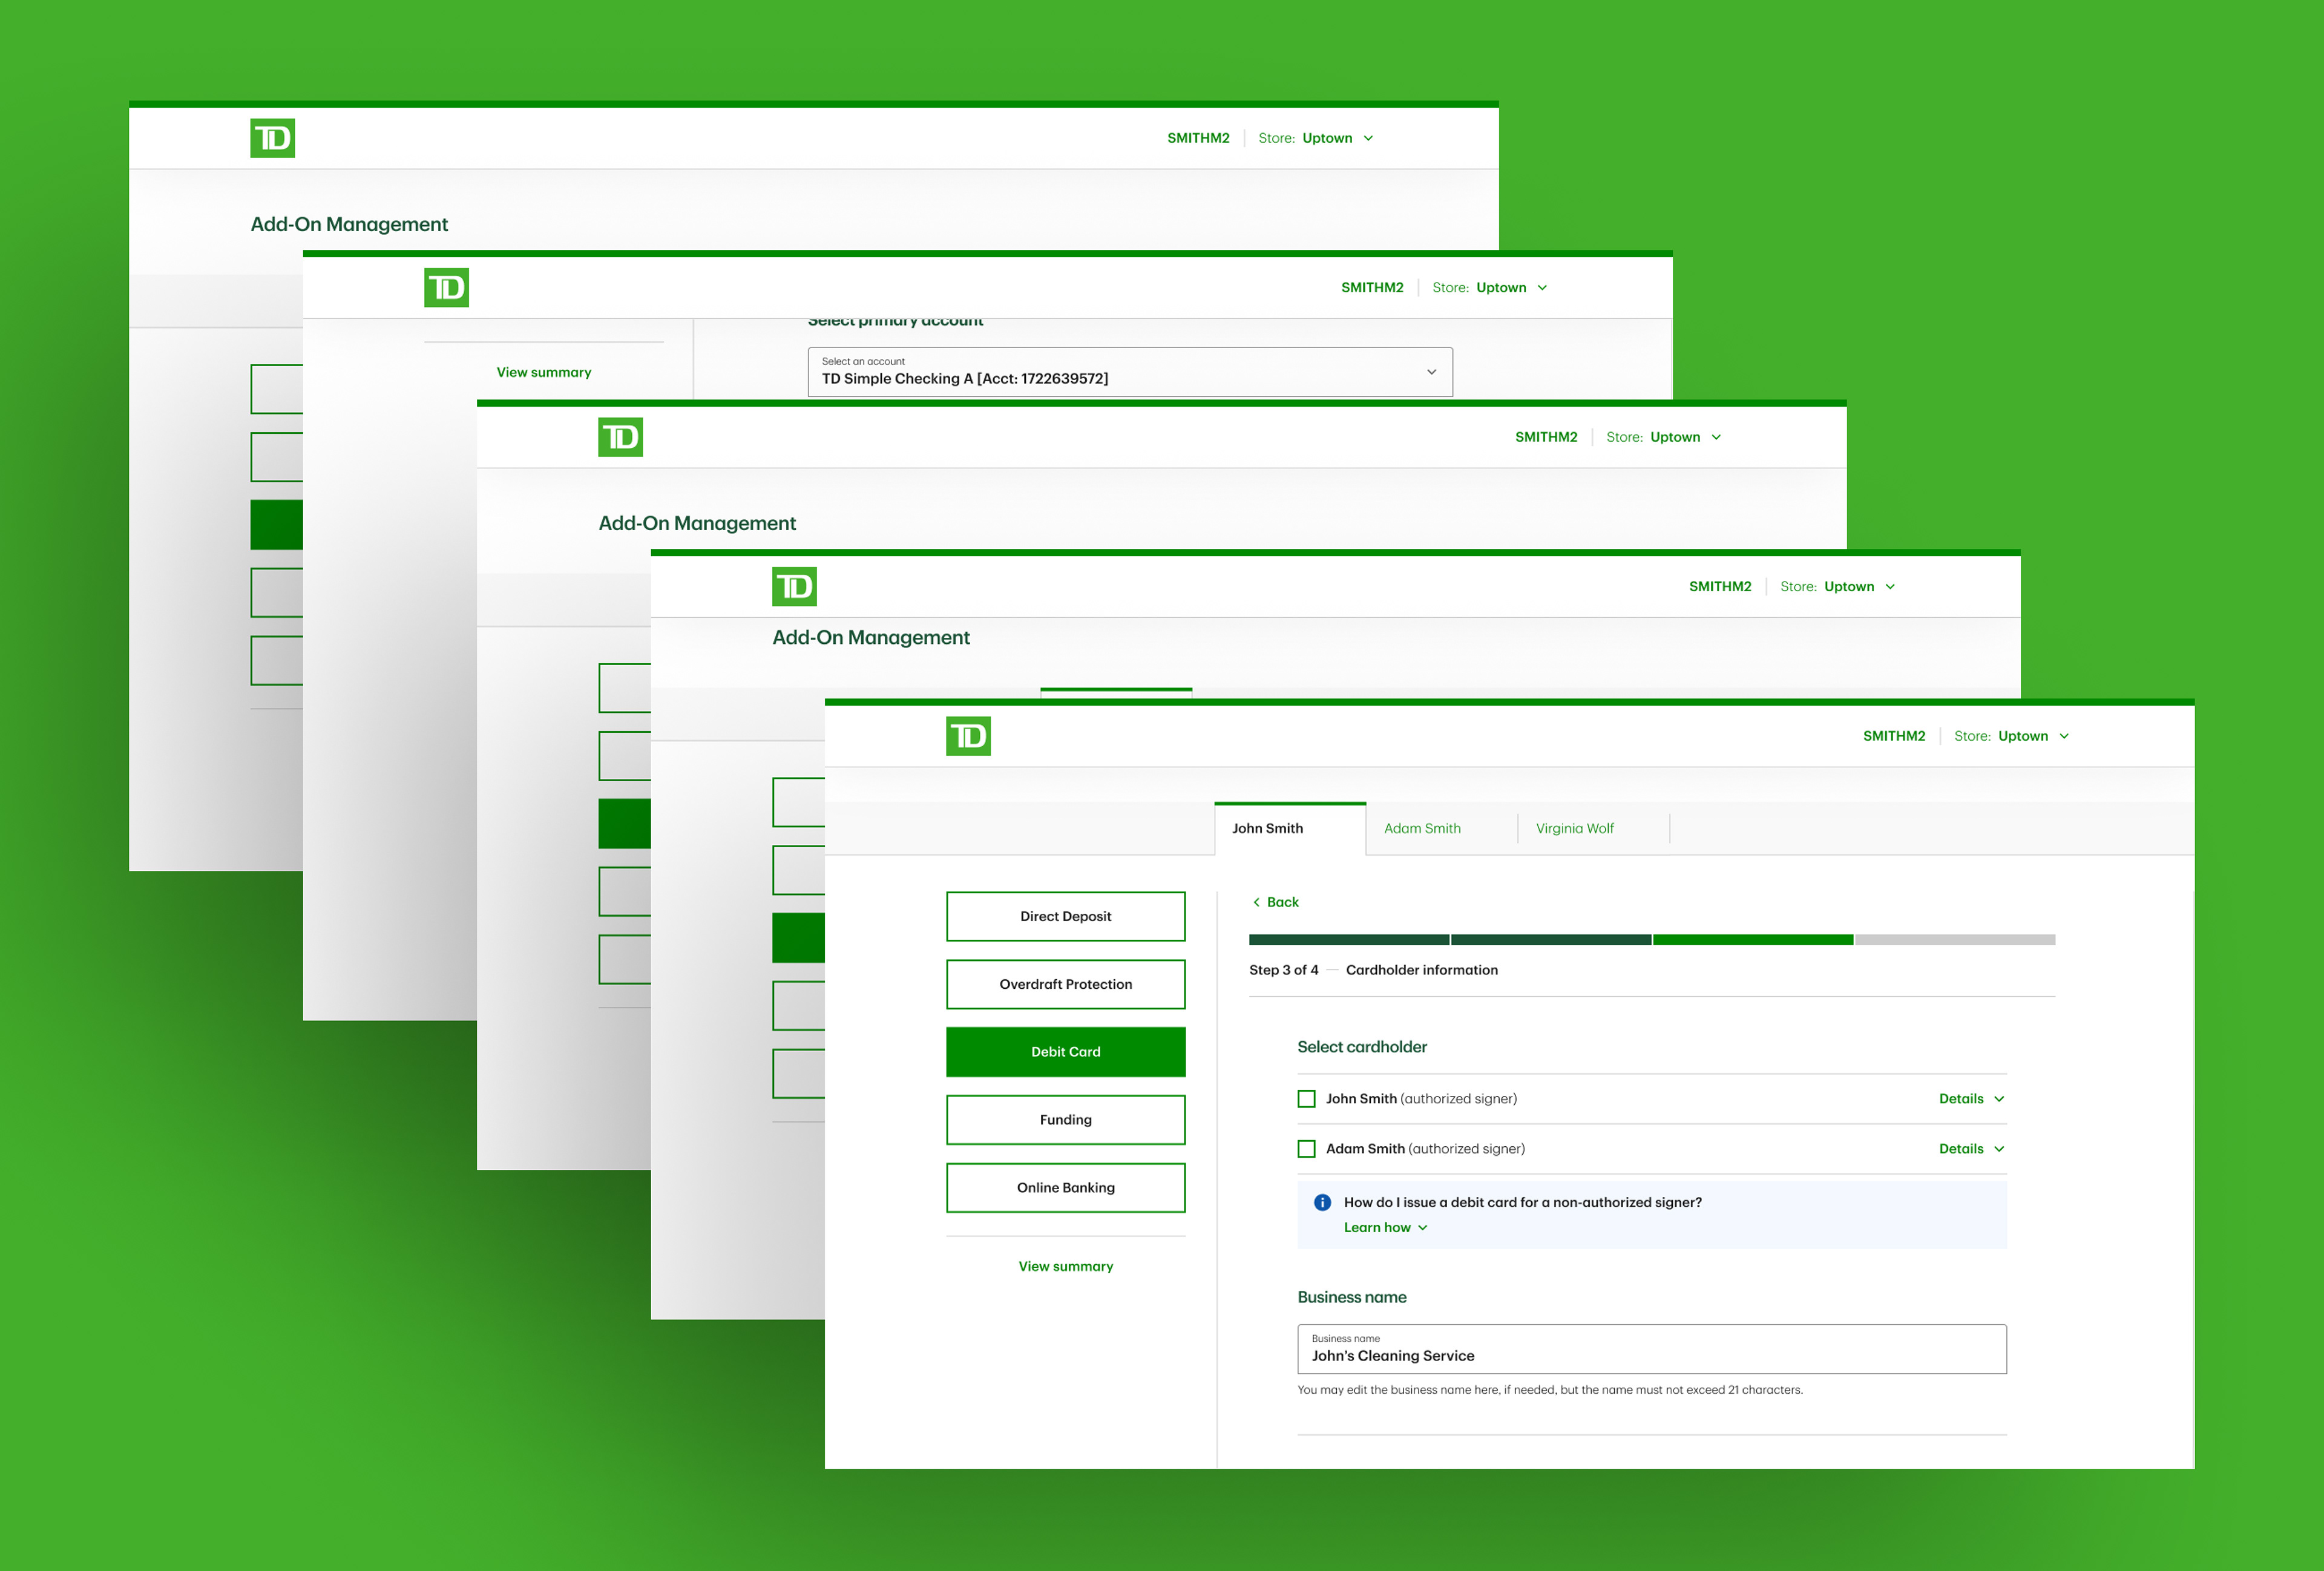Click the TD logo in the second window
The image size is (2324, 1571).
(446, 288)
